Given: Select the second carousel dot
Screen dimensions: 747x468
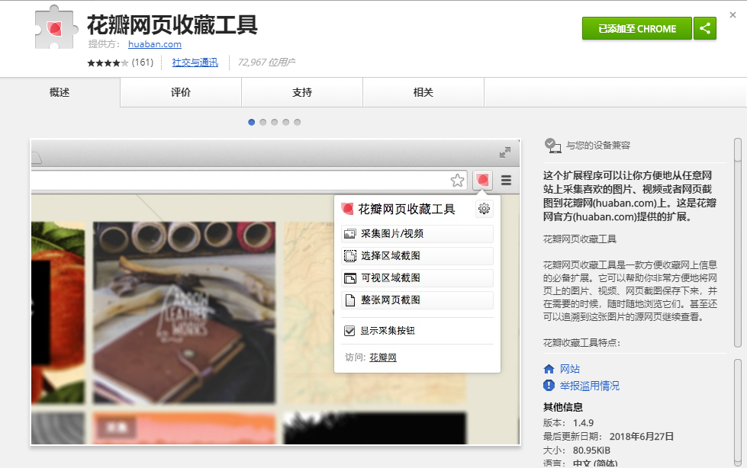Looking at the screenshot, I should click(263, 123).
